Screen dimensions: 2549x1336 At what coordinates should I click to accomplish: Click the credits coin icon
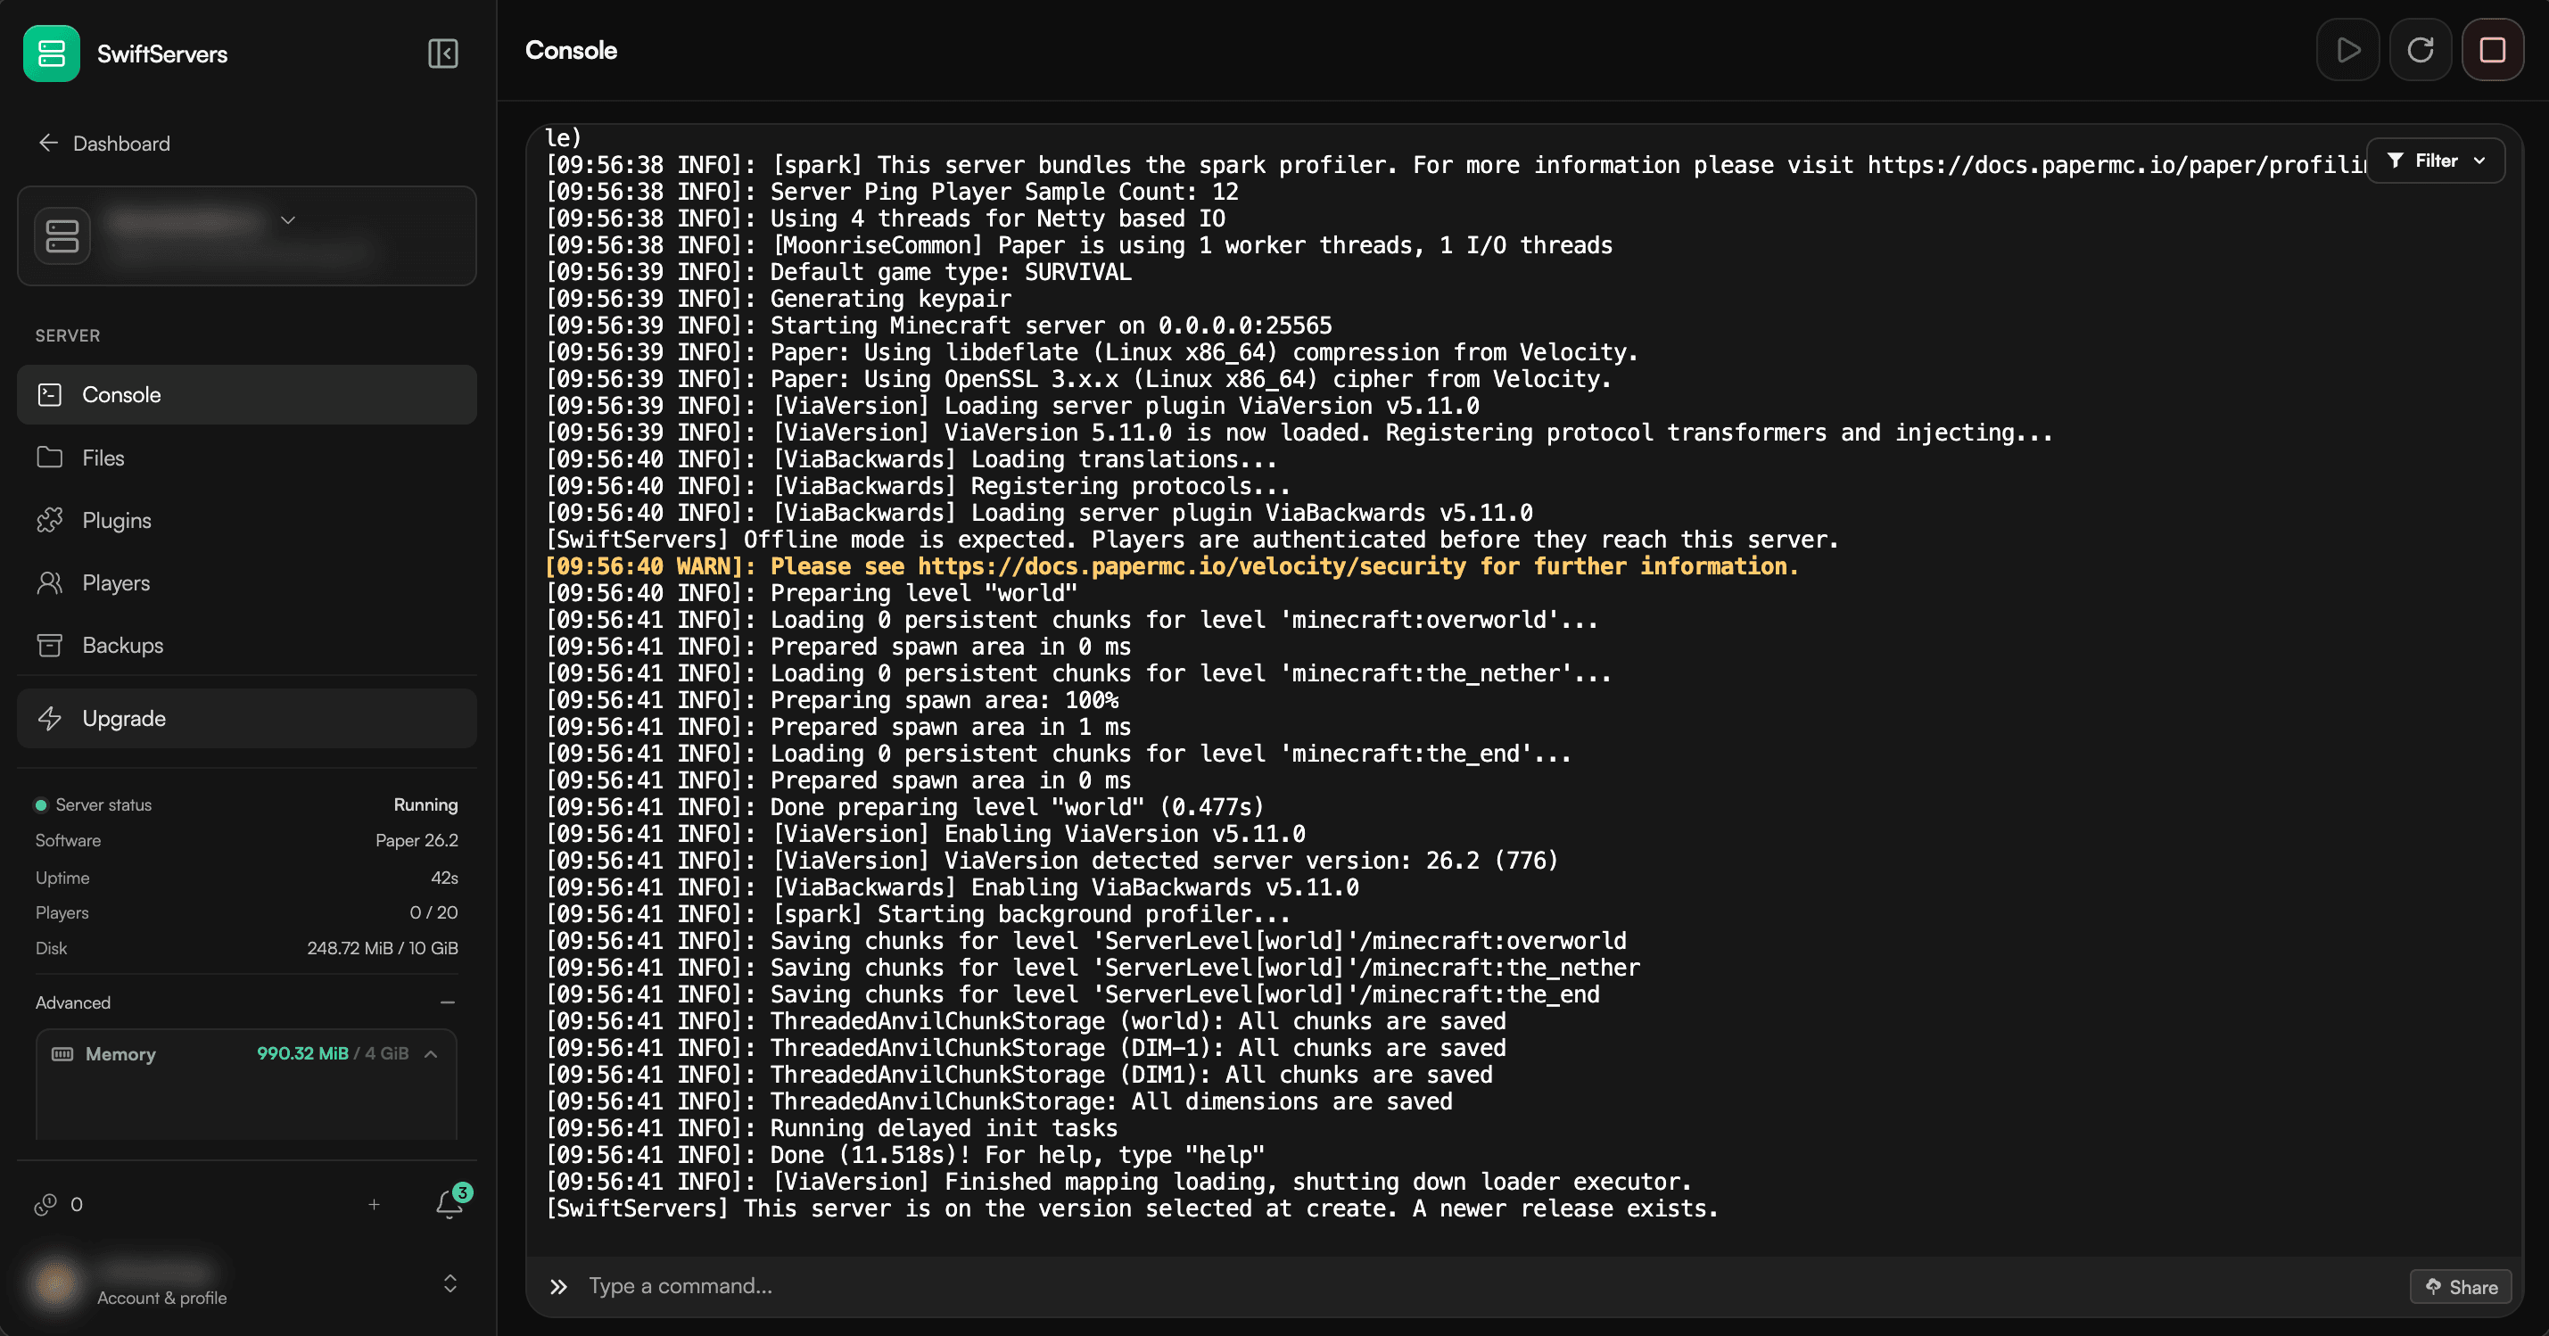click(45, 1204)
